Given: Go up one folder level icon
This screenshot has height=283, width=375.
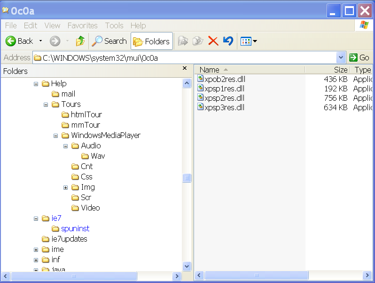Looking at the screenshot, I should (80, 41).
